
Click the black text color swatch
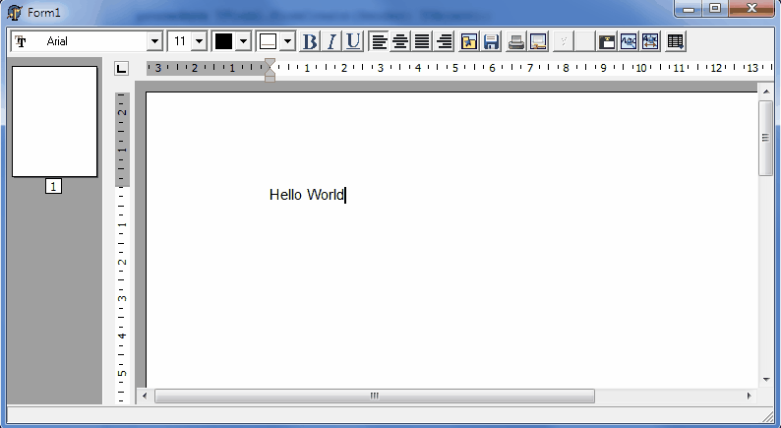point(224,41)
